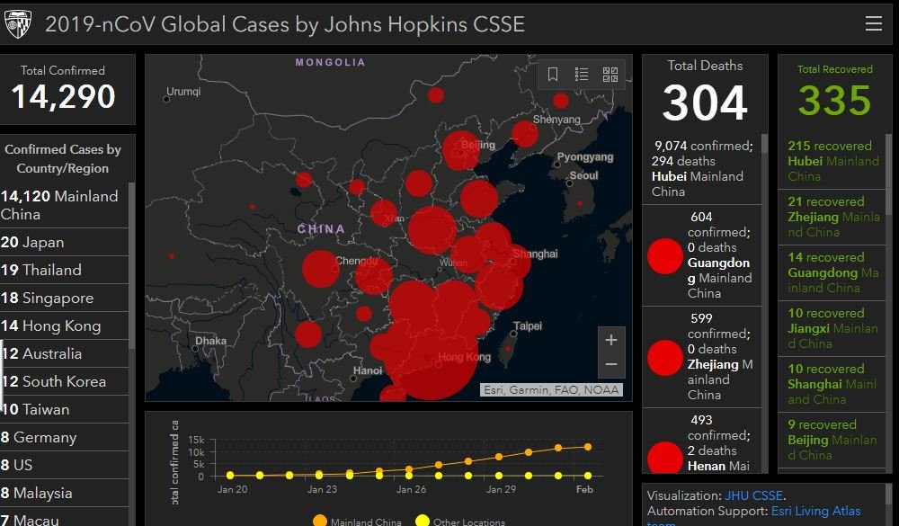Click the country list scrollbar

click(x=132, y=265)
